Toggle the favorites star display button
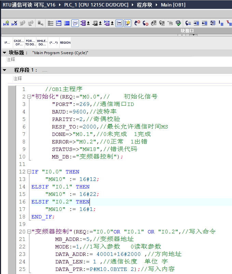Viewport: 232px width, 274px height. point(127,23)
